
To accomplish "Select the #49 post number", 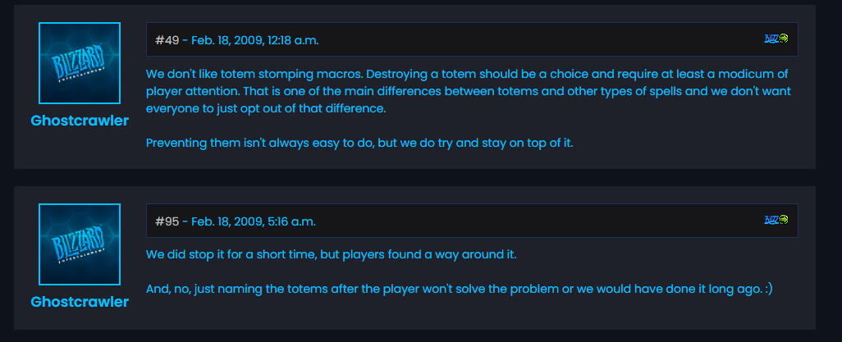I will pos(167,39).
